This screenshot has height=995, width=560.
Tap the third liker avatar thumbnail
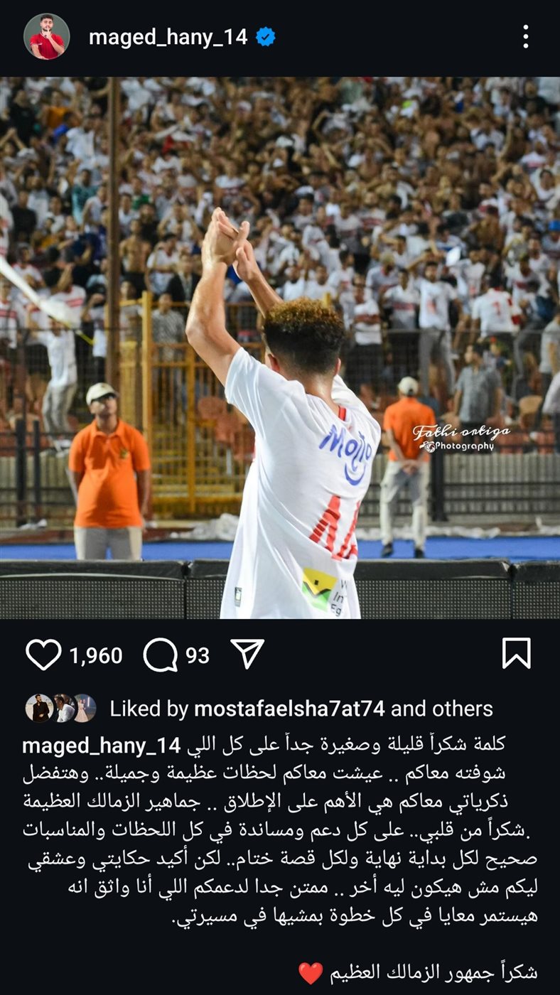coord(83,709)
